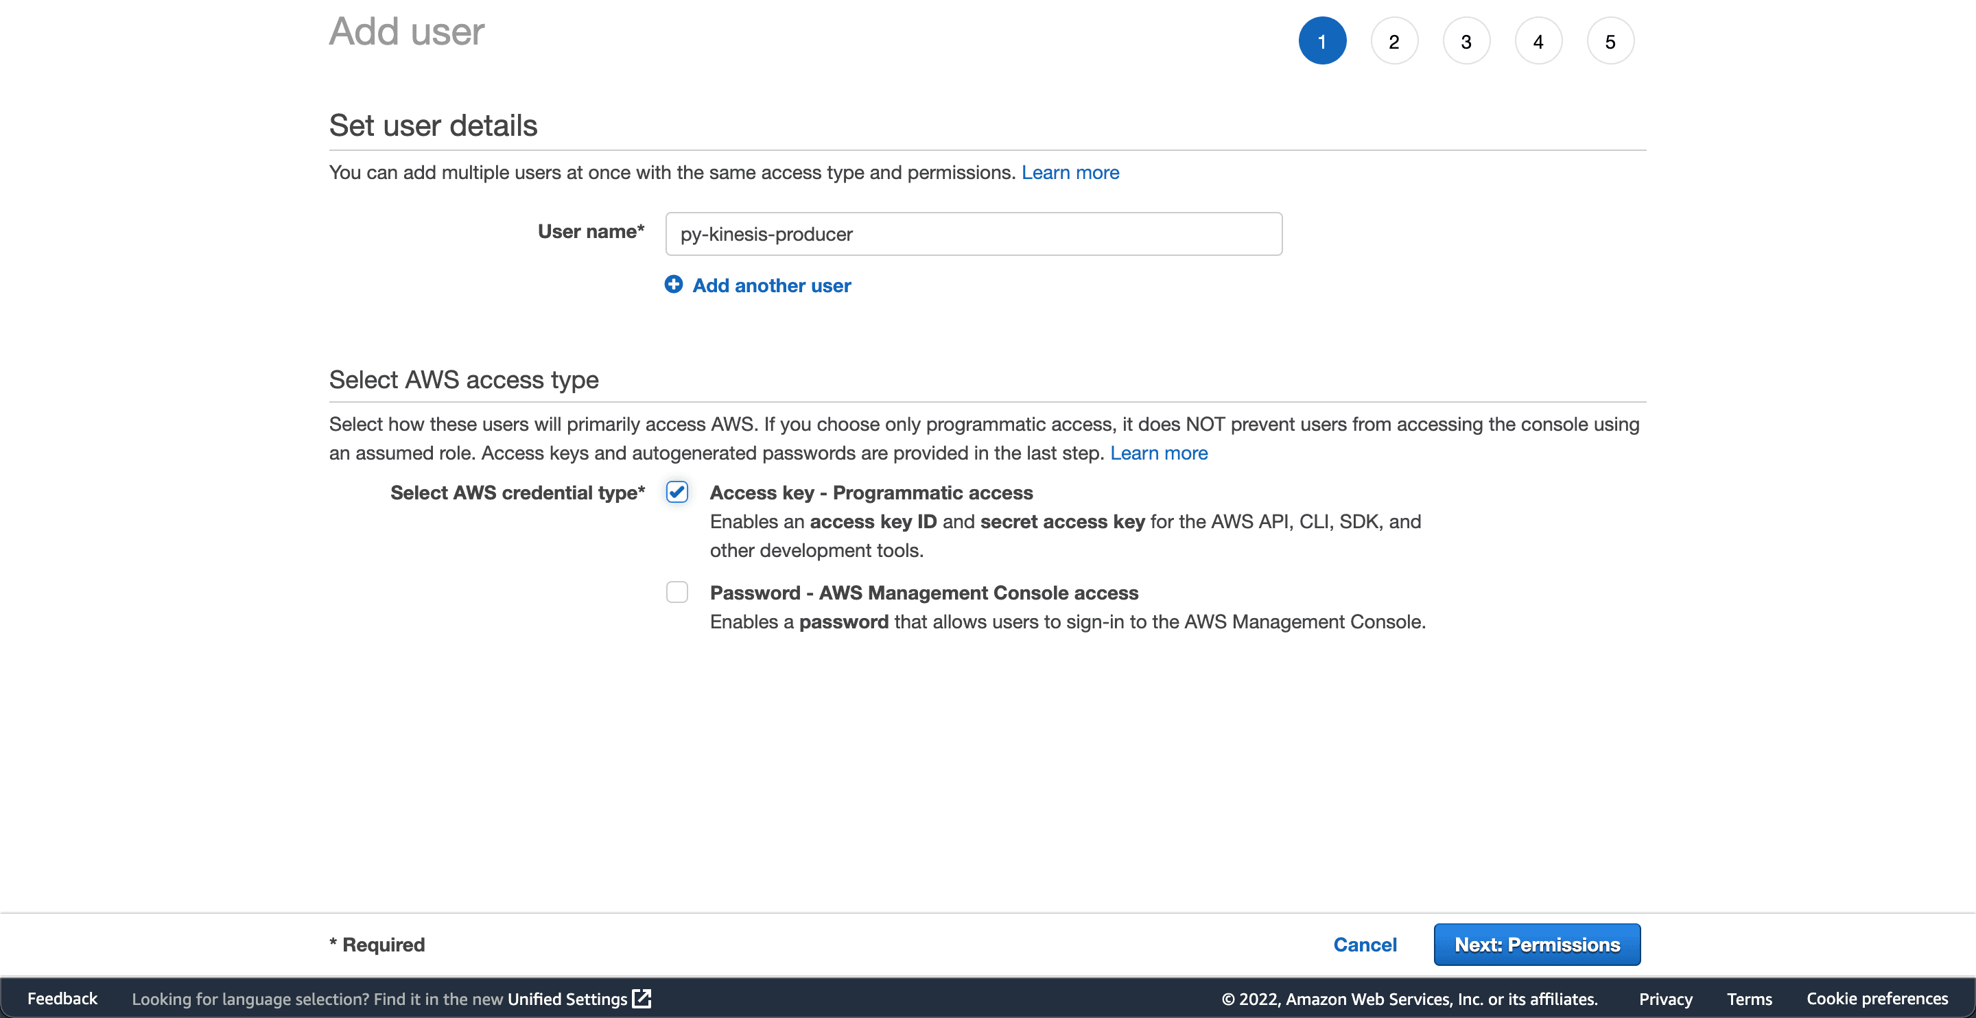Enable Password AWS Management Console access
The height and width of the screenshot is (1018, 1976).
677,592
